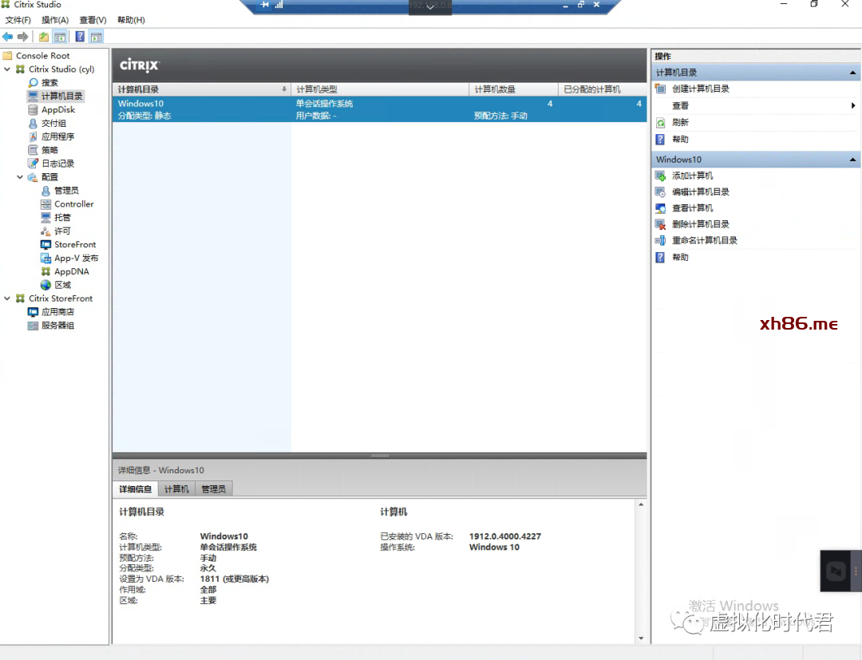Click 帮助 under Windows10 actions
Viewport: 862px width, 660px height.
[x=680, y=257]
